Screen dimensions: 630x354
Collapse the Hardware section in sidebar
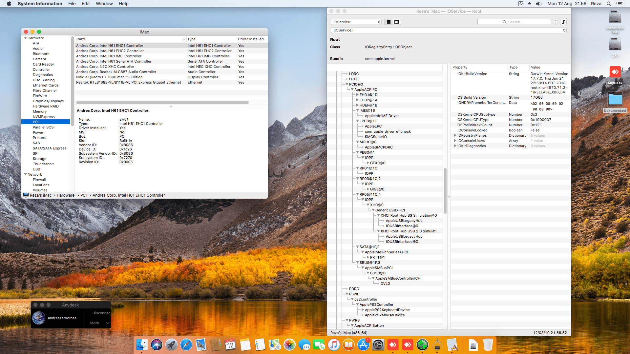[25, 38]
